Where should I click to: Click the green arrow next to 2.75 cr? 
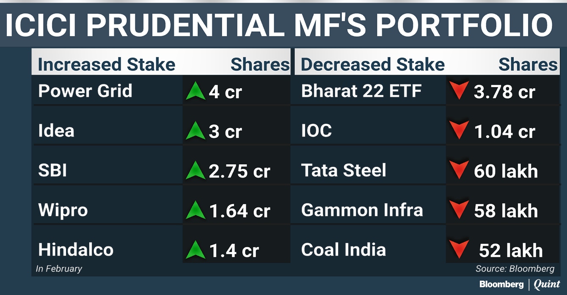click(x=195, y=170)
